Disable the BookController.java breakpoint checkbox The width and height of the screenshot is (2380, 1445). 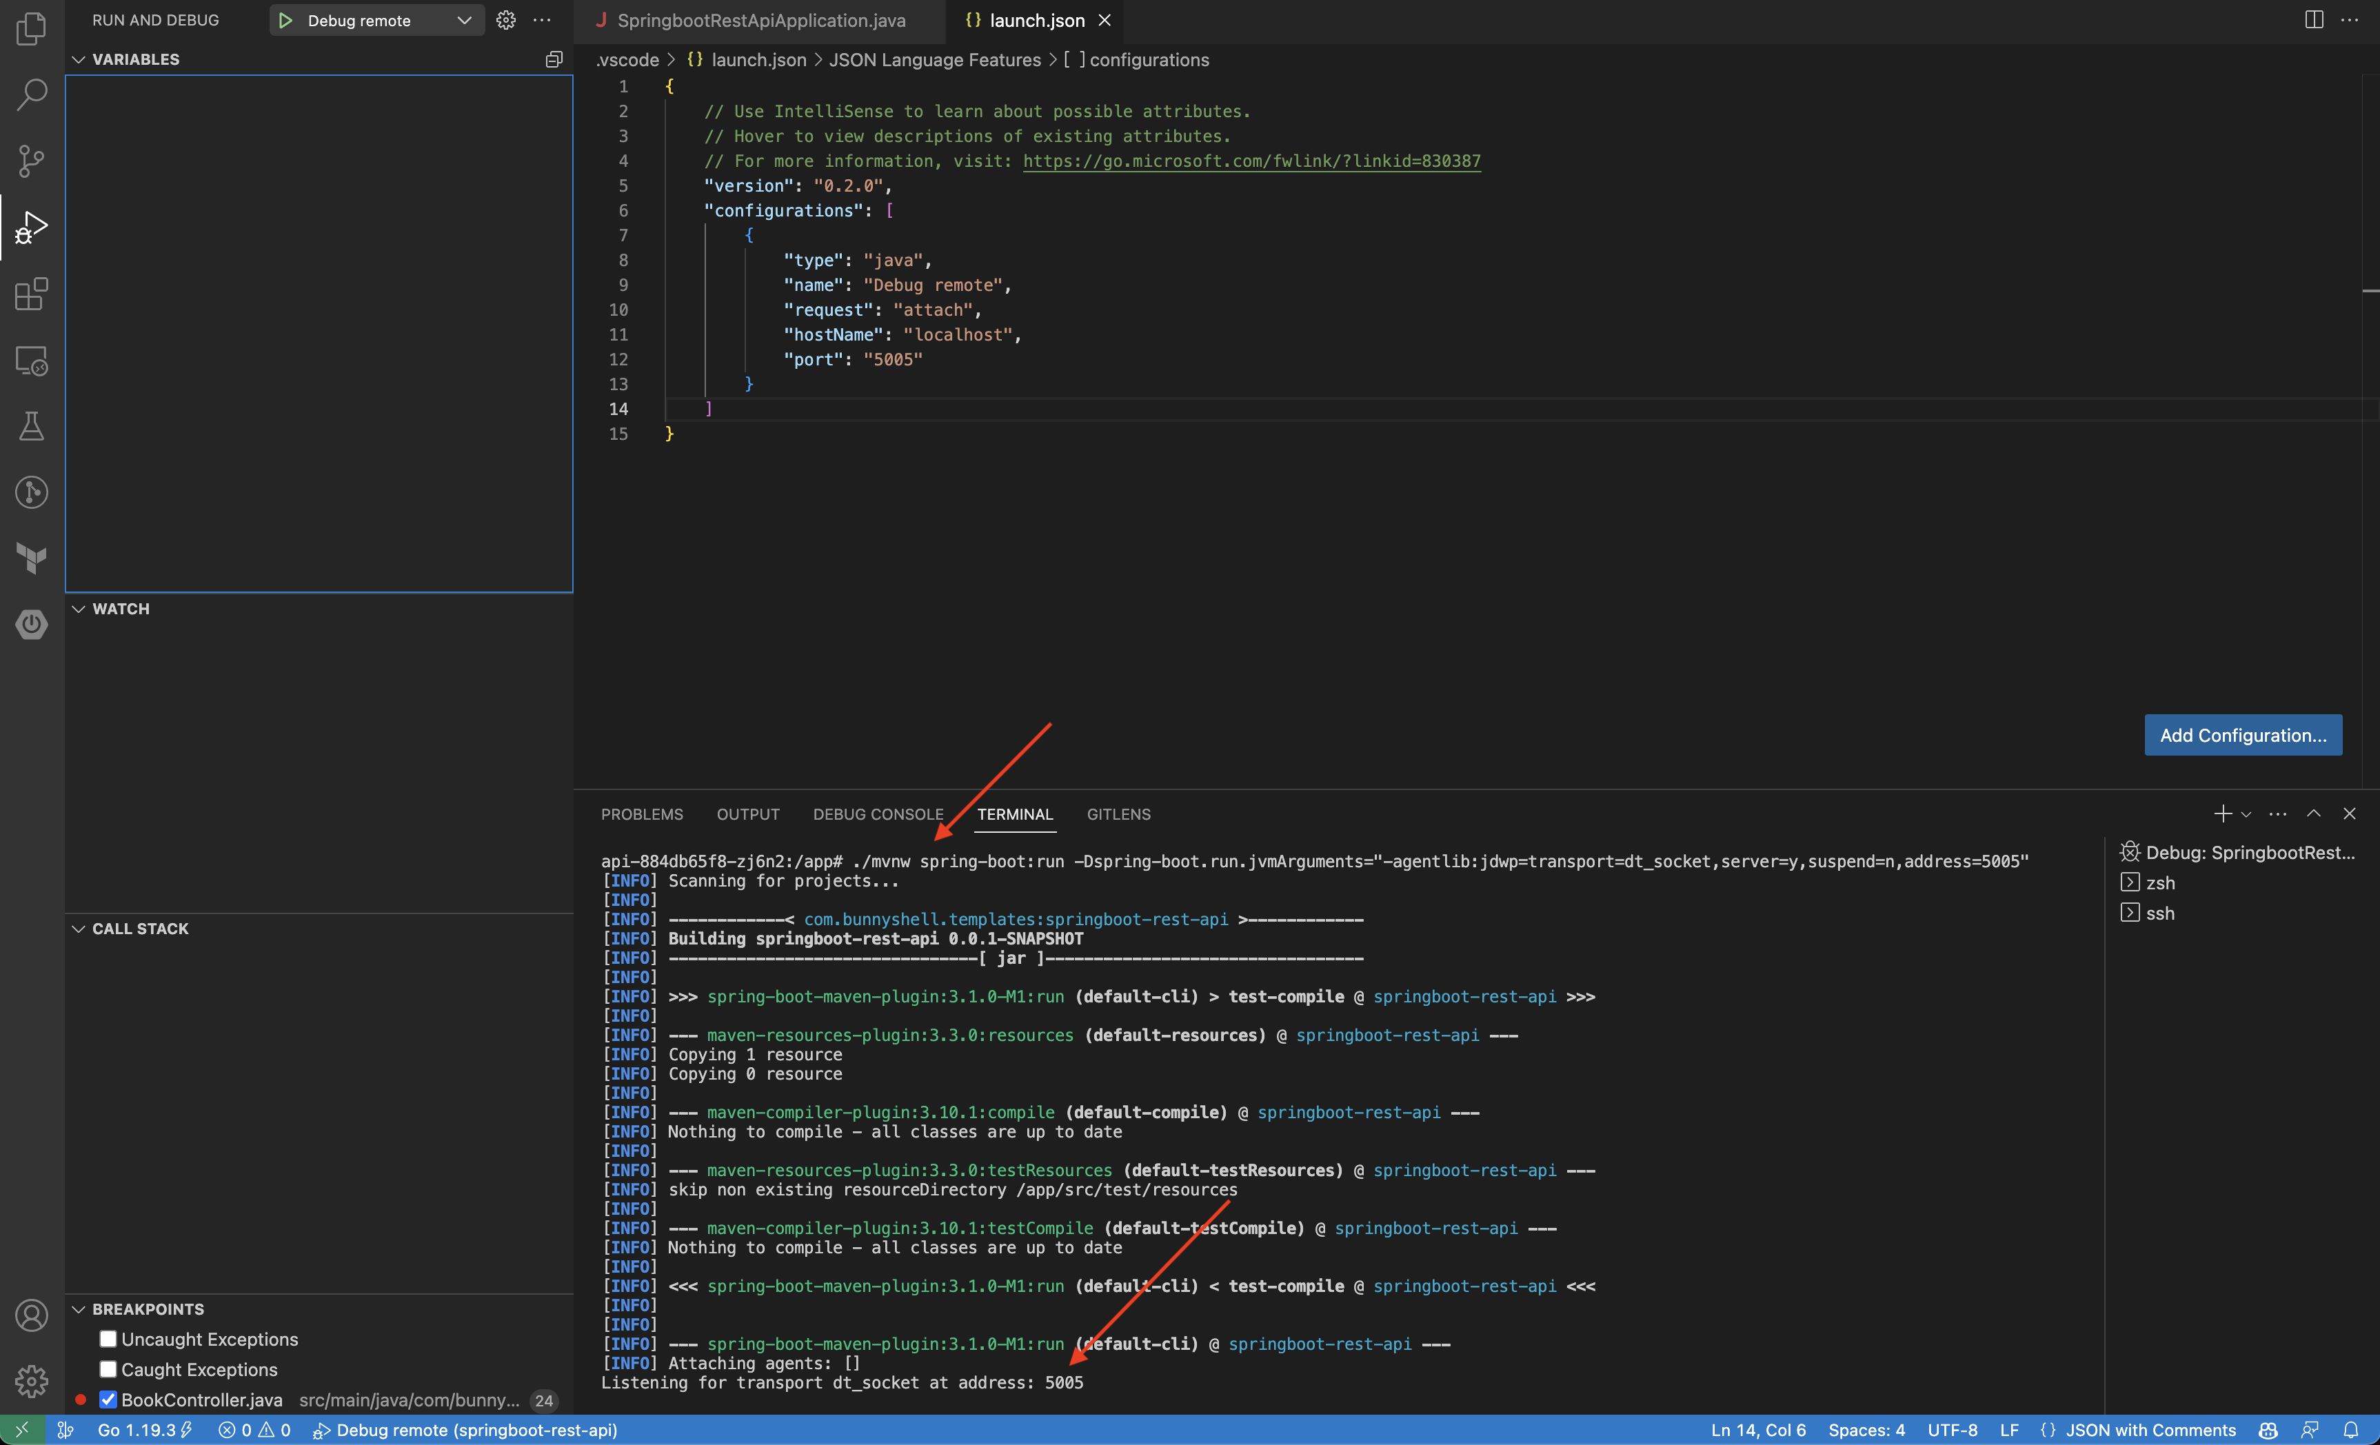108,1399
